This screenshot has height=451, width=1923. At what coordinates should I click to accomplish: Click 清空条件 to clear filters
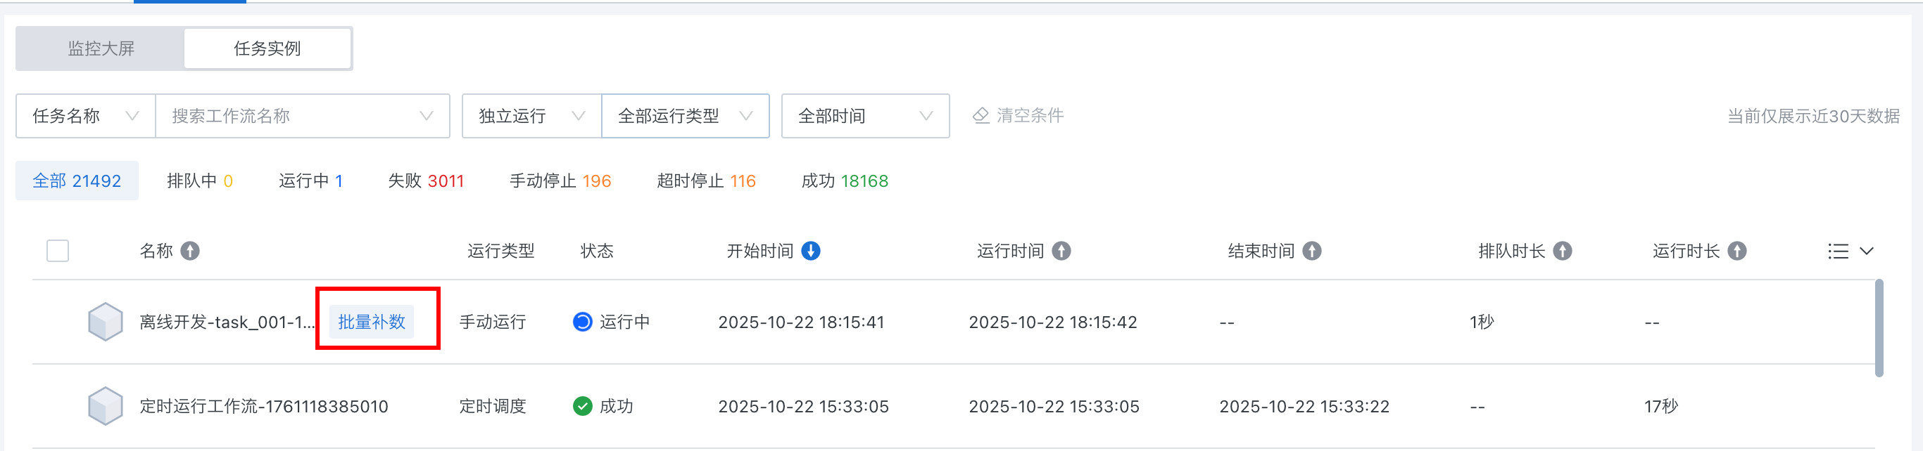click(x=1019, y=115)
